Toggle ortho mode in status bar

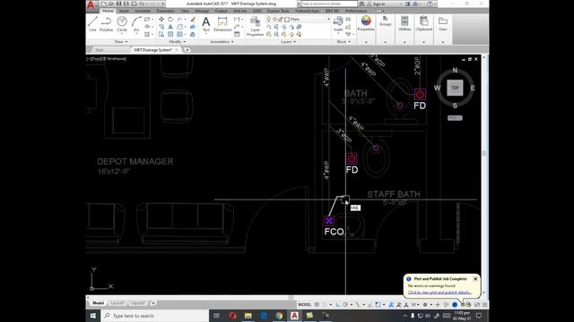tap(337, 304)
